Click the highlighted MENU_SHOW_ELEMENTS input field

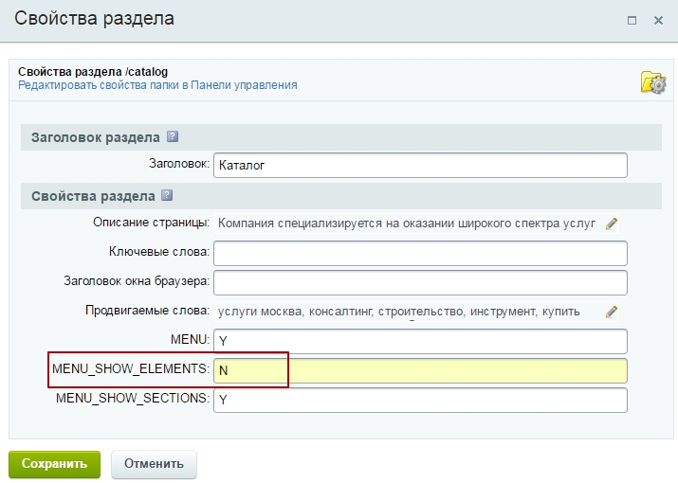click(420, 370)
